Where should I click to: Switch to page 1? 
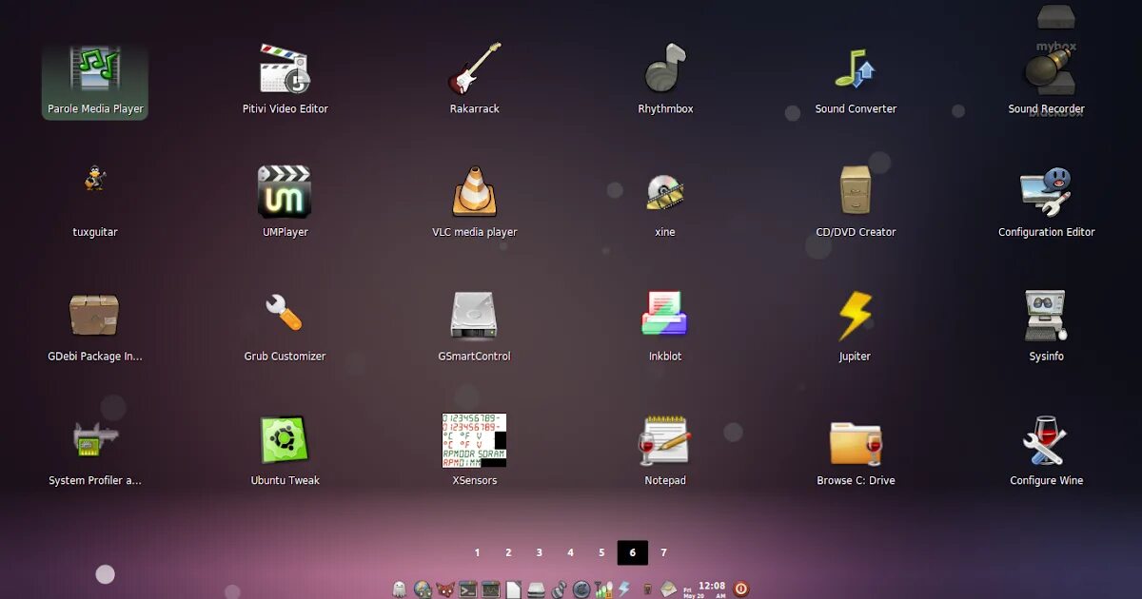click(477, 552)
